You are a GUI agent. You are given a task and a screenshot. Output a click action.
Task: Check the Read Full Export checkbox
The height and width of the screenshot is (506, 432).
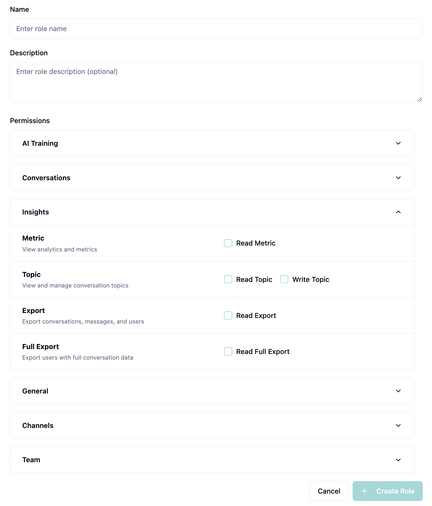coord(228,351)
